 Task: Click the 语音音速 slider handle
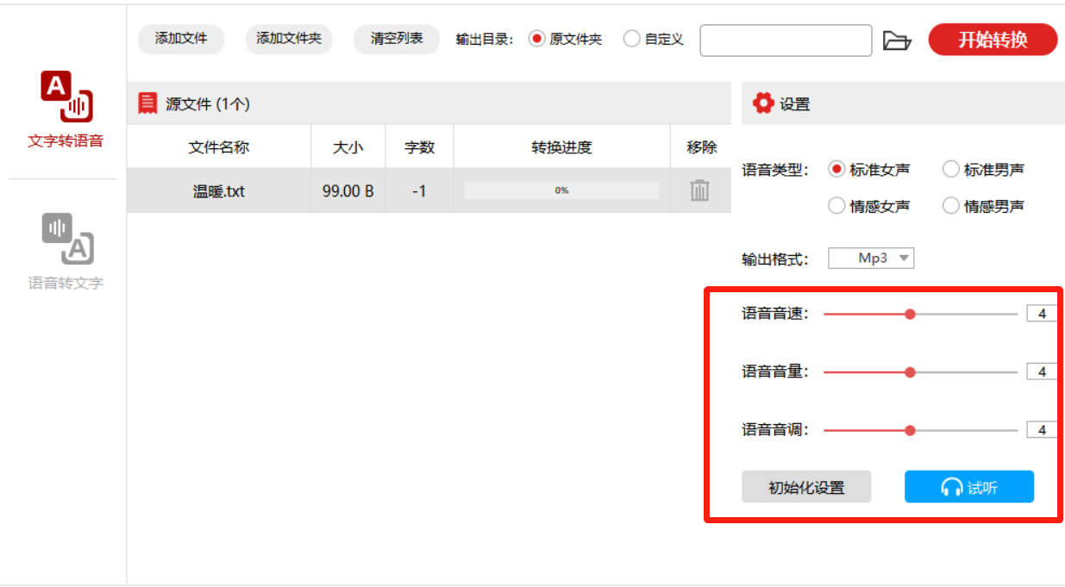tap(910, 315)
